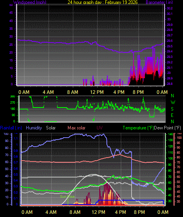Click the "Solar" legend label

click(x=51, y=128)
